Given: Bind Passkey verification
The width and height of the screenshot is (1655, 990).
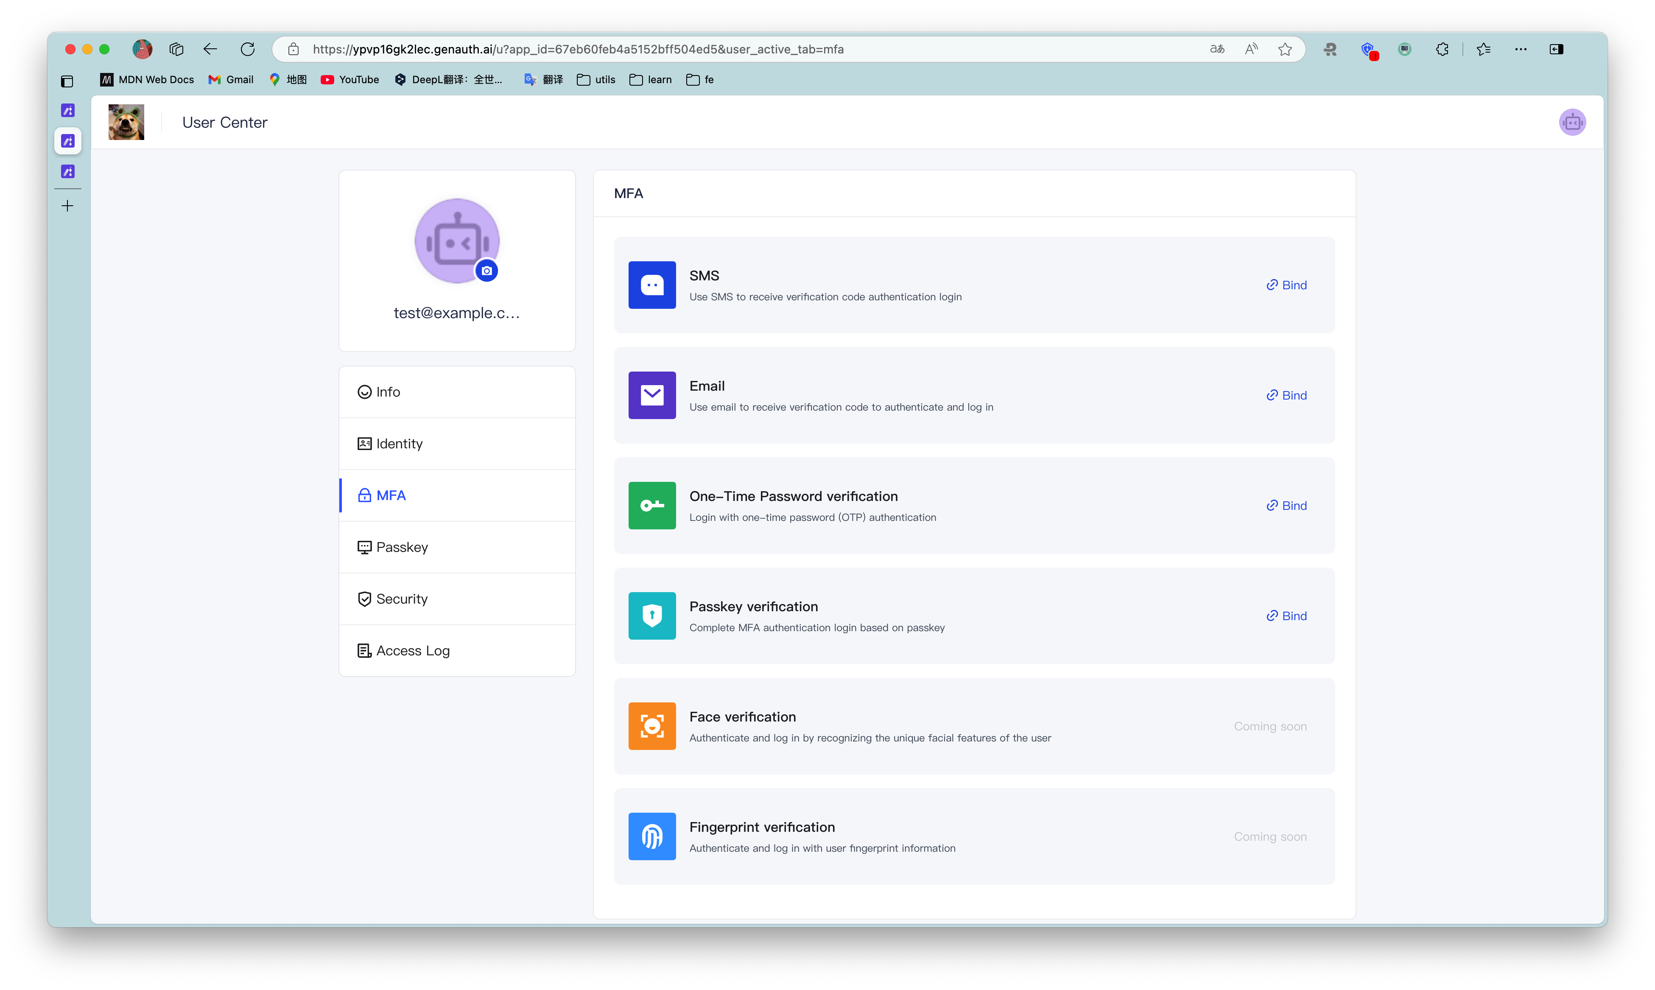Looking at the screenshot, I should (x=1286, y=616).
